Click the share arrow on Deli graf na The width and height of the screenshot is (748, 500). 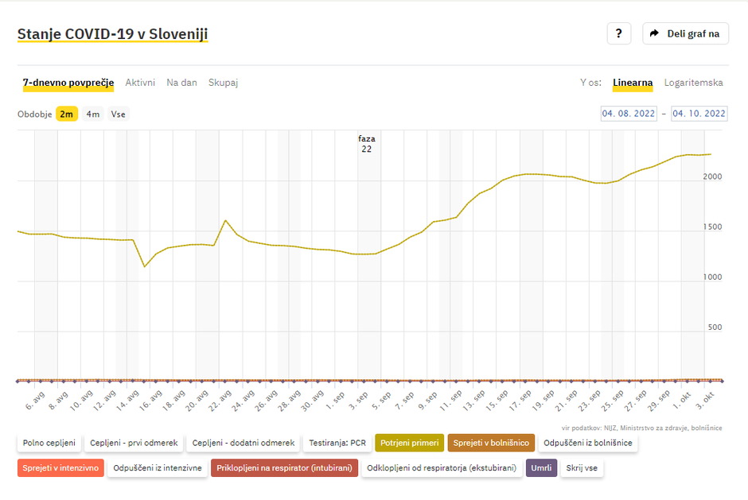point(654,33)
